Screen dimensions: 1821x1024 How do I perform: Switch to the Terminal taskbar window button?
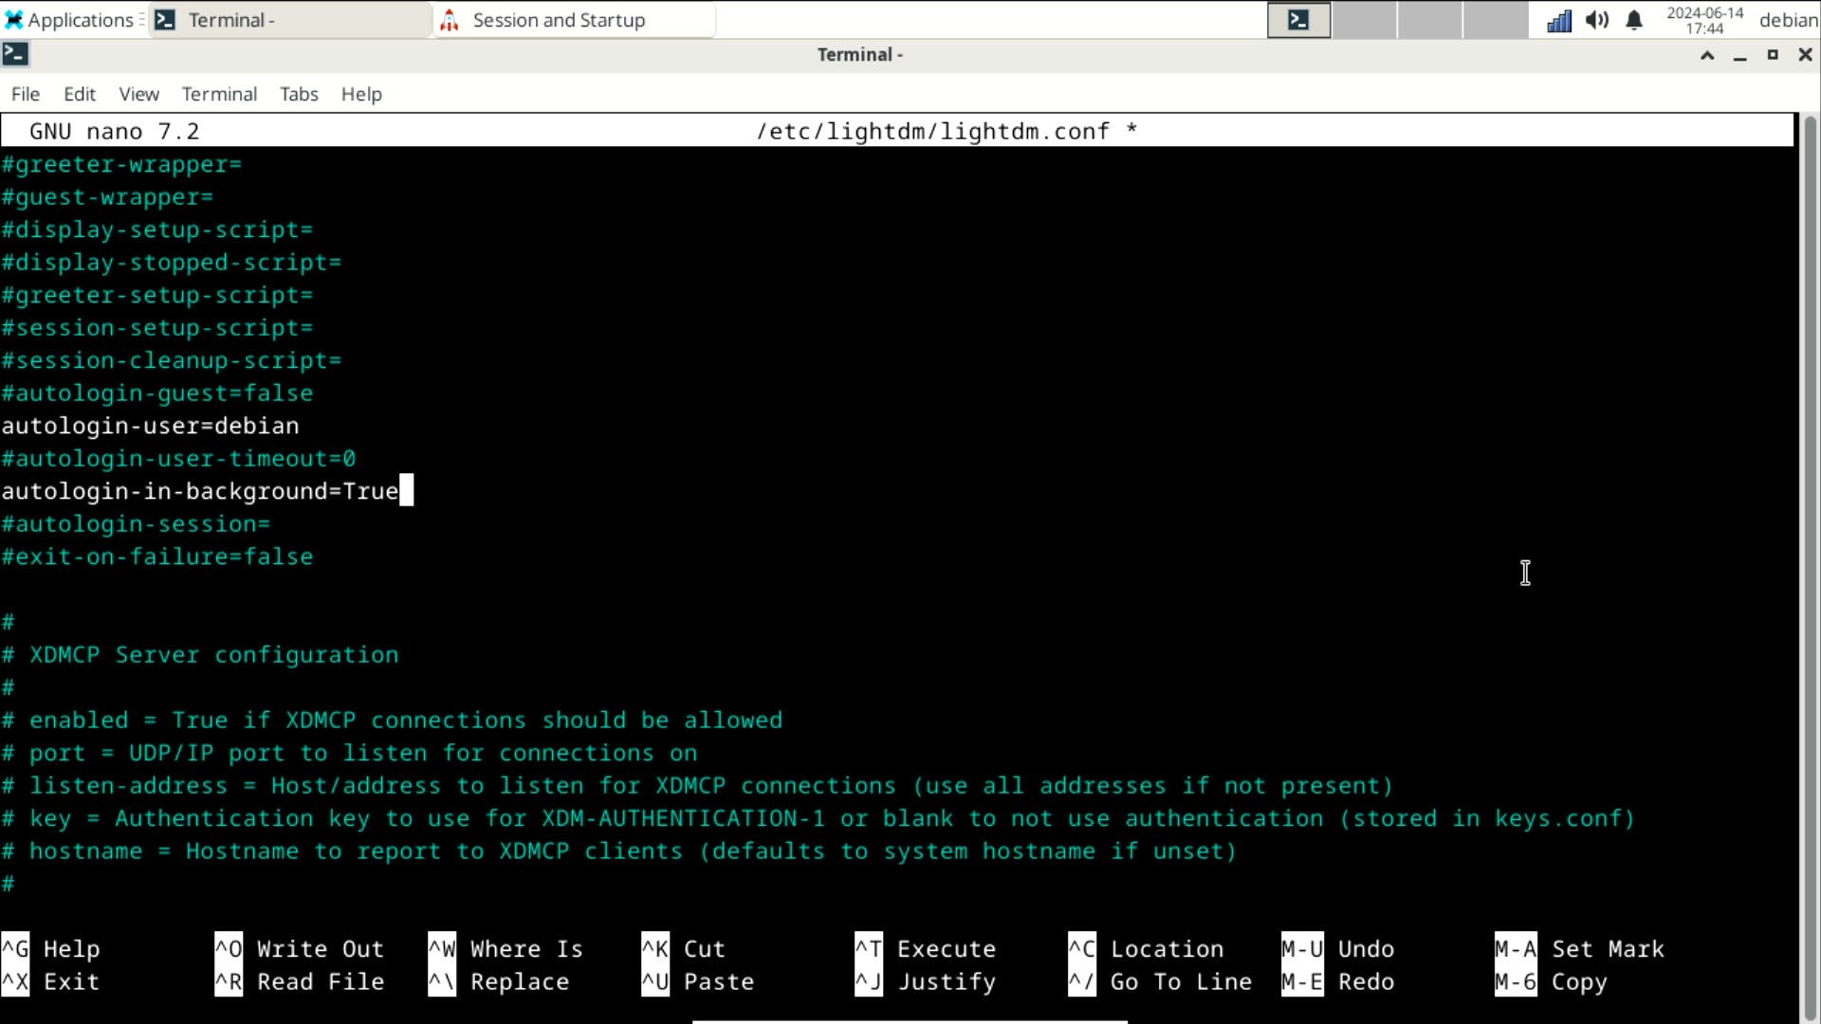(x=289, y=20)
